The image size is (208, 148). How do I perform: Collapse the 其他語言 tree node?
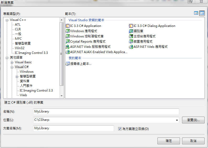pyautogui.click(x=7, y=58)
